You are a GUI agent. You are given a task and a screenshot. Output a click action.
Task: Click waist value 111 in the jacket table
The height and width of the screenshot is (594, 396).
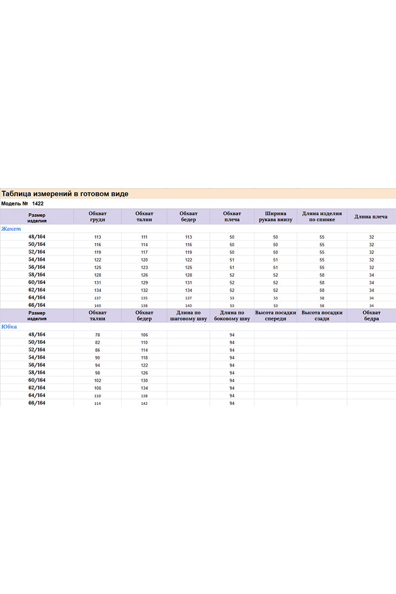[x=144, y=237]
